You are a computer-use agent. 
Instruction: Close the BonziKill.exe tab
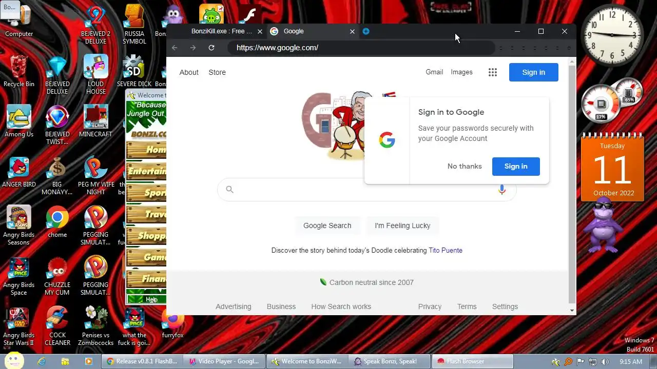coord(260,31)
